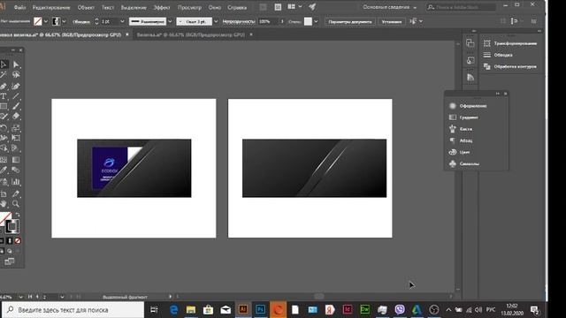The height and width of the screenshot is (318, 566).
Task: Select the Type tool
Action: click(x=4, y=96)
